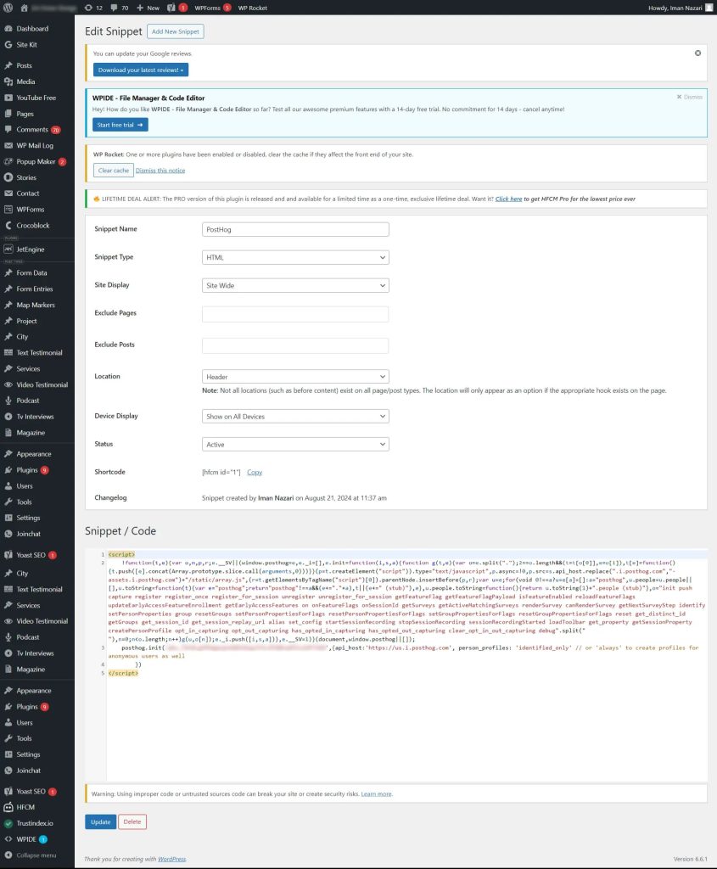Click the Update button
717x869 pixels.
[100, 821]
